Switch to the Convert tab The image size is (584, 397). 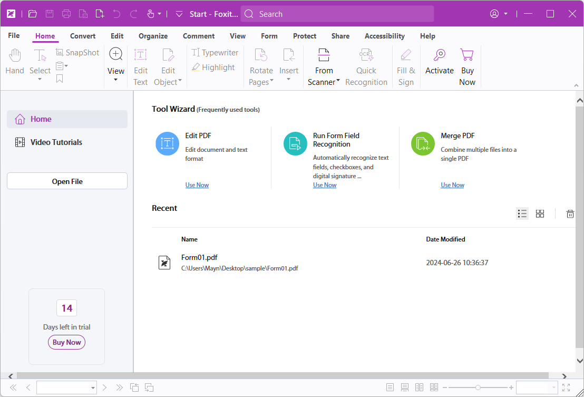83,36
